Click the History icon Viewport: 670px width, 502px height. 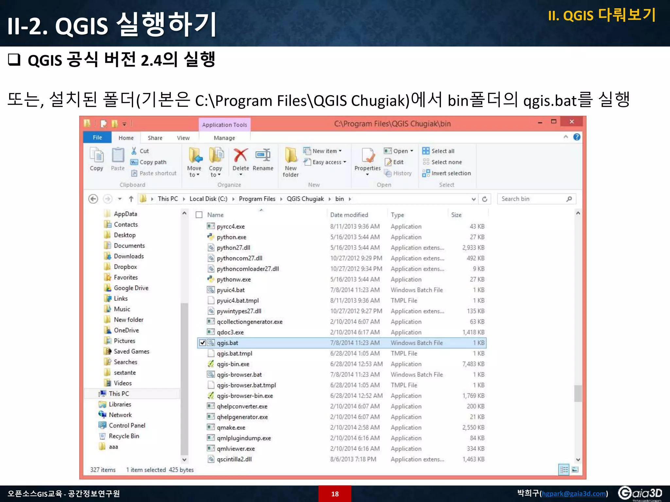coord(388,173)
